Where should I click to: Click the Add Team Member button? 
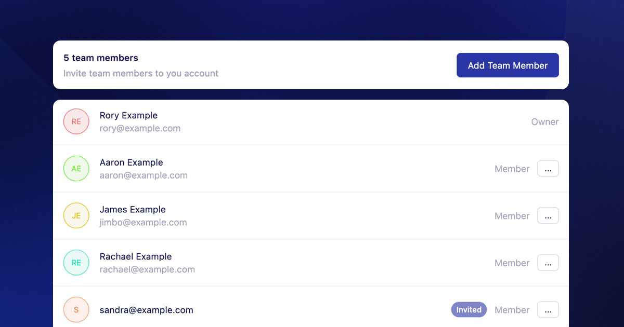[x=508, y=65]
